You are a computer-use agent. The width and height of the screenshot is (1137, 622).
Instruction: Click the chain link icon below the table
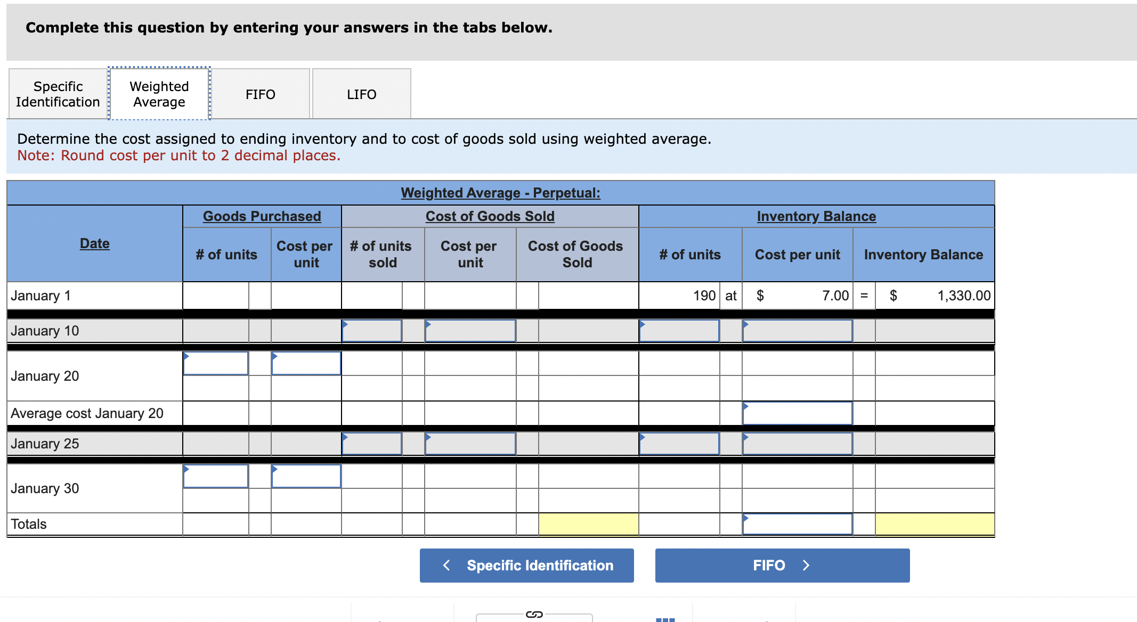pyautogui.click(x=534, y=615)
